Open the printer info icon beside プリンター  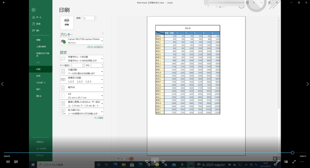[103, 34]
